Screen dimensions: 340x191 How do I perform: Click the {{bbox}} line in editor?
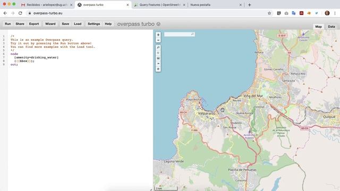24,61
